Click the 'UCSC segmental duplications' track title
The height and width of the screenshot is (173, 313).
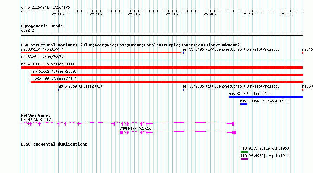54,144
